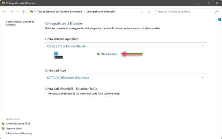Expand the DATA (D:) drive section
The width and height of the screenshot is (222, 139).
click(203, 78)
